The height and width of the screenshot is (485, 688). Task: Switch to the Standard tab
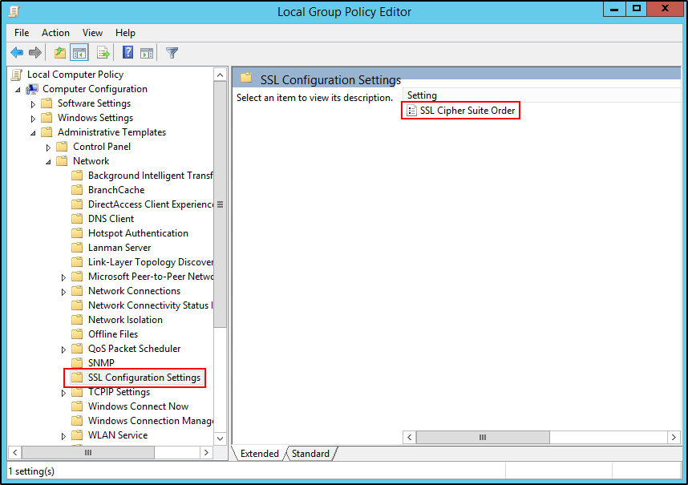310,454
